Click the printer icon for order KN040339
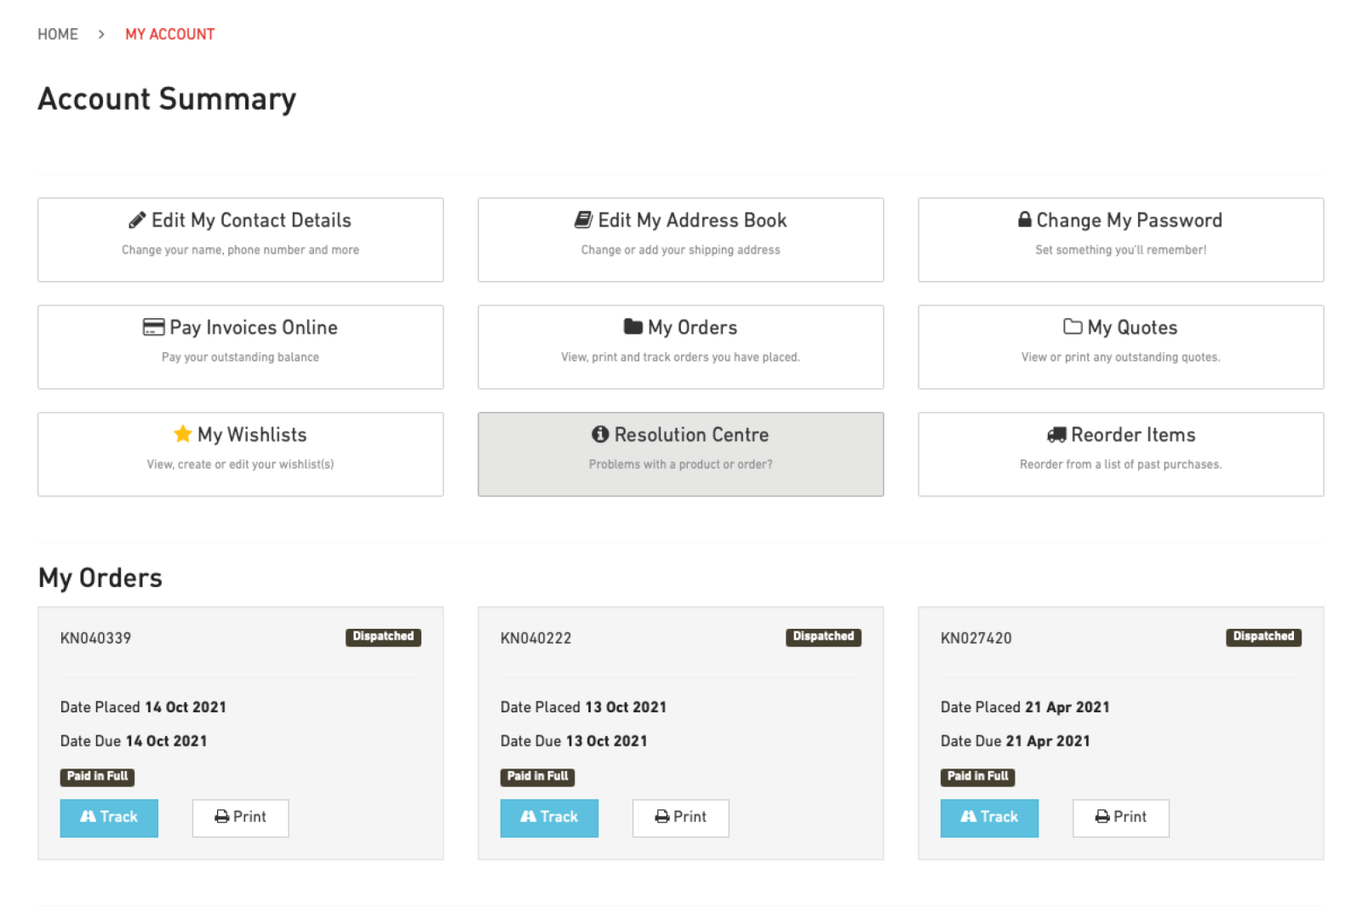Viewport: 1362px width, 908px height. (222, 817)
